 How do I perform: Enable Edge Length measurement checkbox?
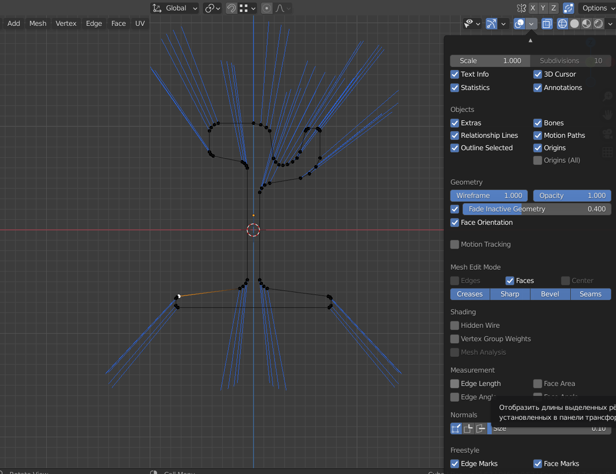pos(454,383)
